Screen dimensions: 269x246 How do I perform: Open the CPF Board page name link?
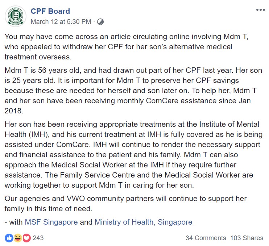[50, 11]
